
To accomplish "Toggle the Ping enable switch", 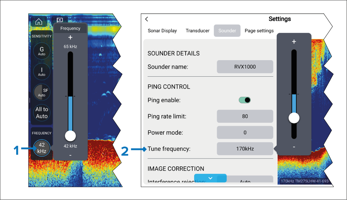I will tap(245, 100).
